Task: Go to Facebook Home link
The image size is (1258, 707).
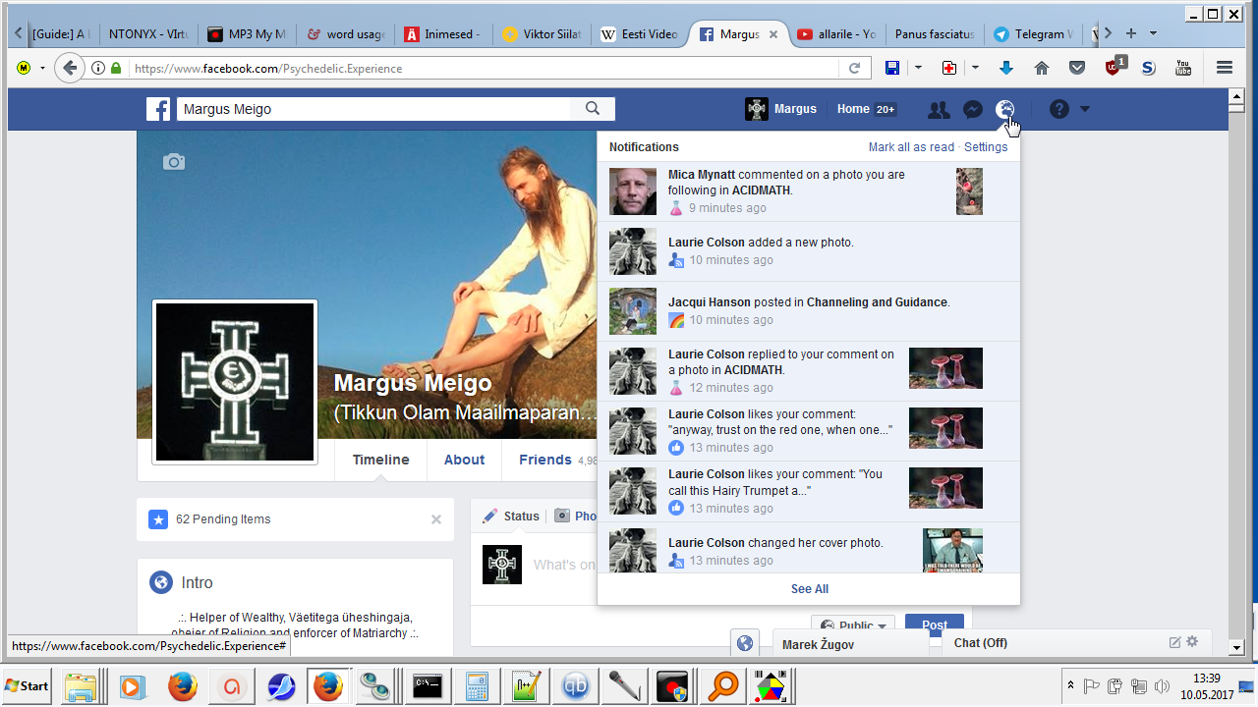Action: 853,109
